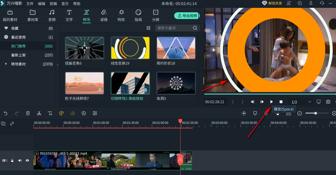Take a snapshot with the camera icon
This screenshot has width=336, height=175.
(x=328, y=102)
